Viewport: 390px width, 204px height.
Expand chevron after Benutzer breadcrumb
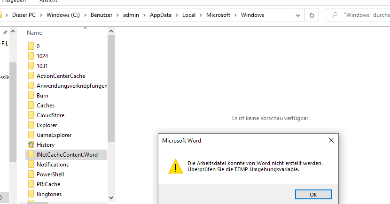point(118,15)
